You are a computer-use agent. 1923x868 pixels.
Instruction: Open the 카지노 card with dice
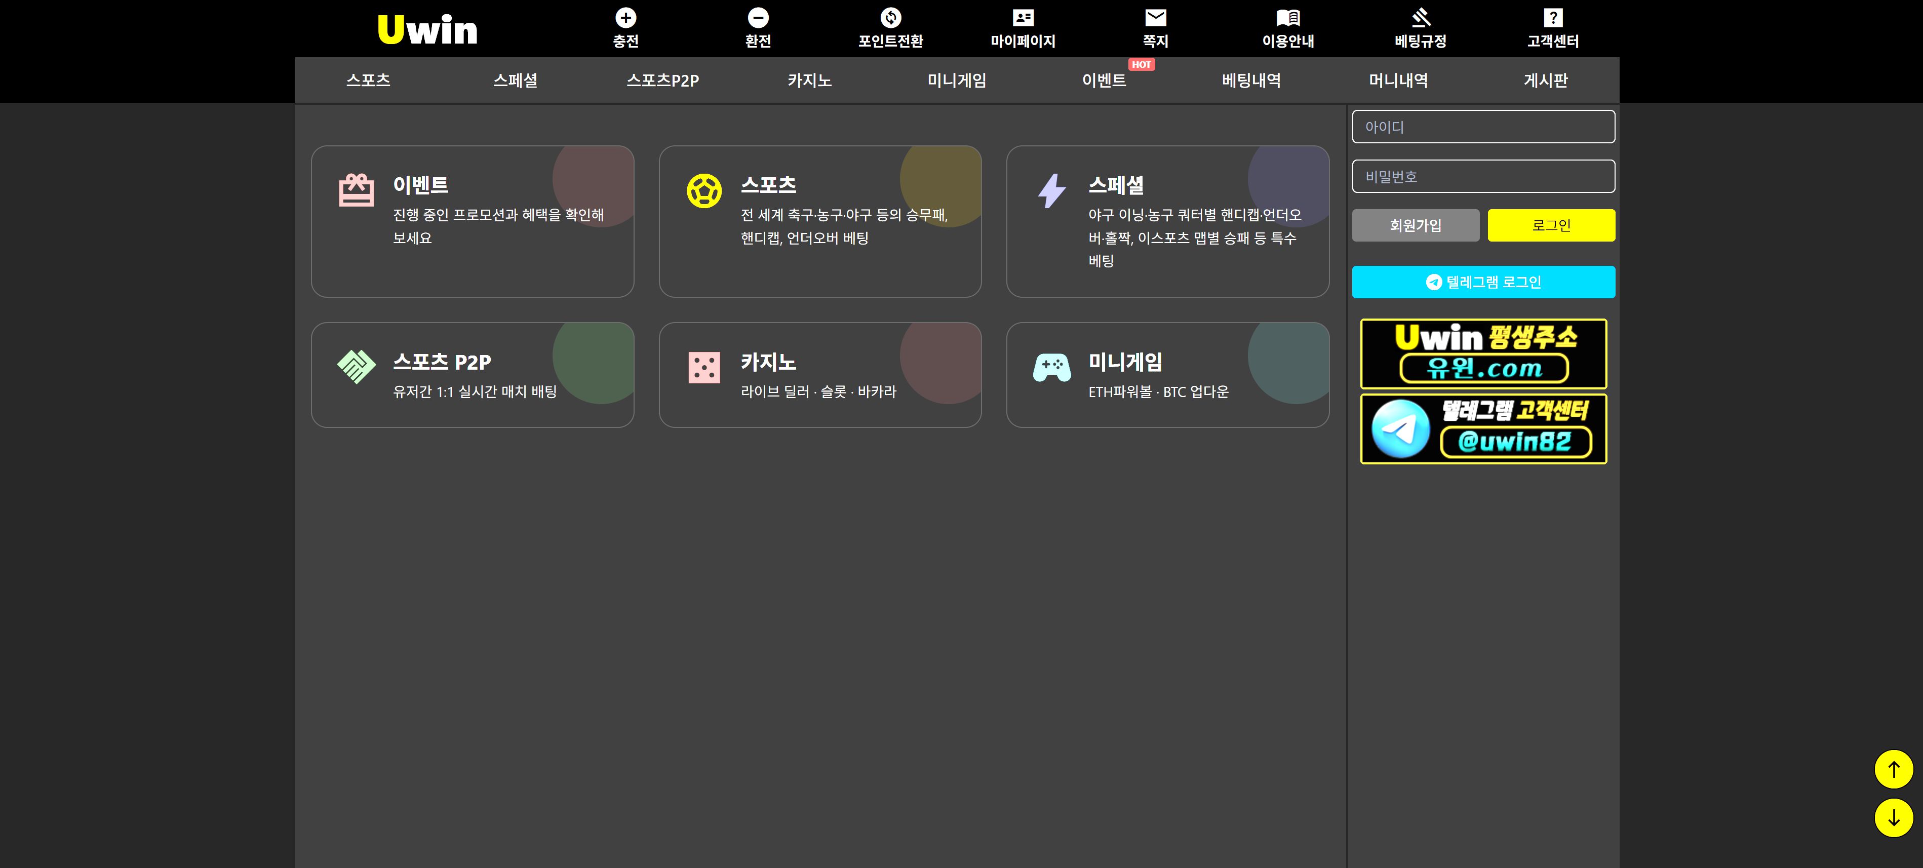point(819,375)
